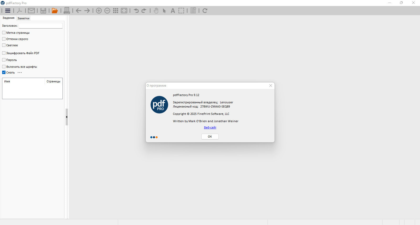Select the arrow pointer tool

164,11
